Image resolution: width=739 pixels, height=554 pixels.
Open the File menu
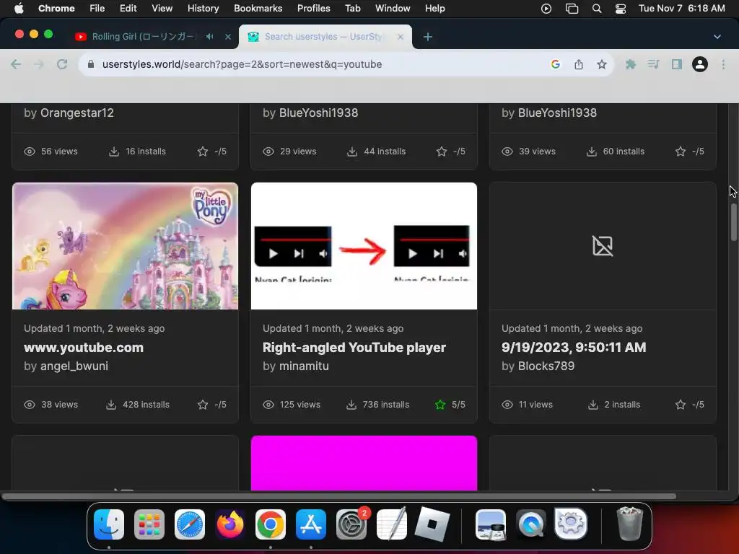(97, 9)
